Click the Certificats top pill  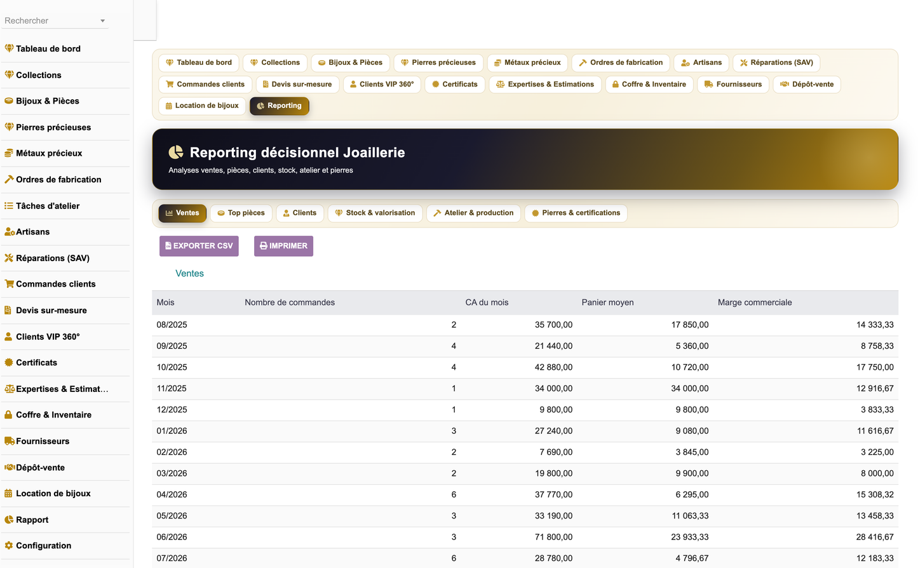[455, 85]
